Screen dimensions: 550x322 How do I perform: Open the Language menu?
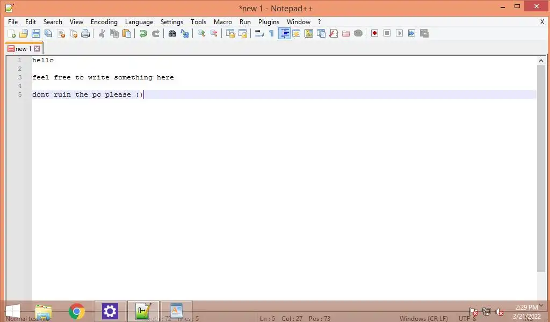pos(139,21)
